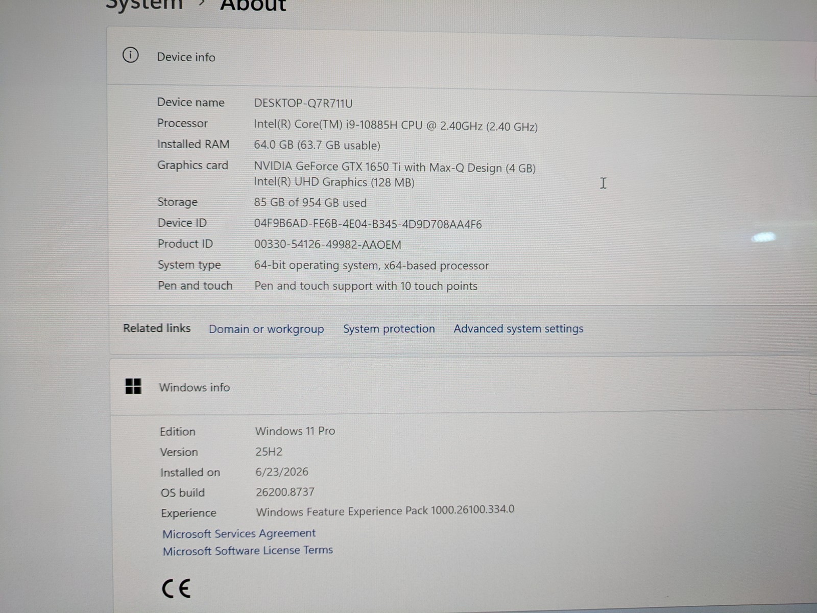Screen dimensions: 817x613
Task: Open the Domain or workgroup link
Action: [266, 329]
